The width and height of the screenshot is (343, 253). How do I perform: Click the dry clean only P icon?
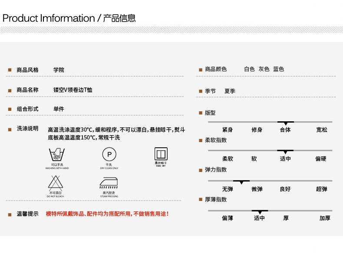coord(109,154)
